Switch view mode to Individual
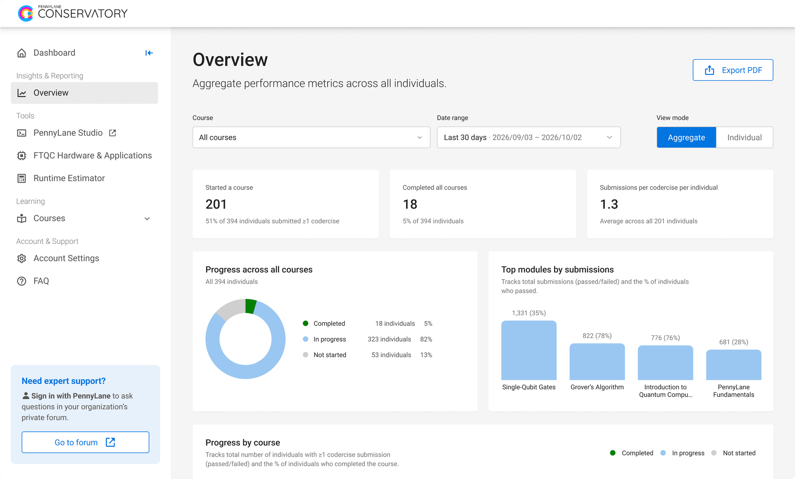The width and height of the screenshot is (795, 479). click(744, 137)
